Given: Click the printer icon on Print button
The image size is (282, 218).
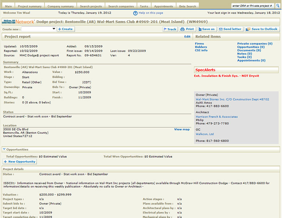Looking at the screenshot, I should (182, 29).
